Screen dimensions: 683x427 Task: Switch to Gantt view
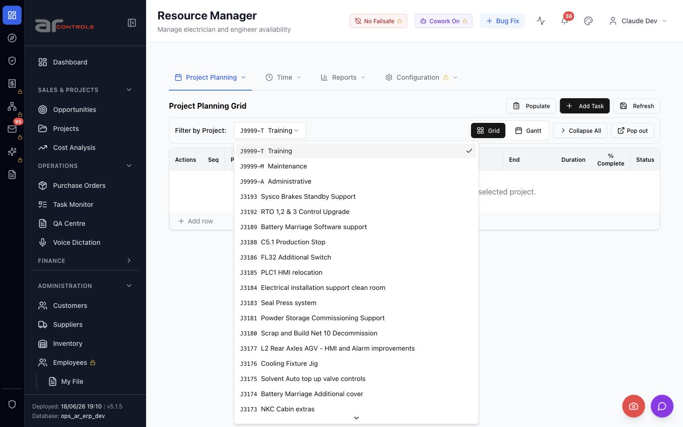point(528,130)
